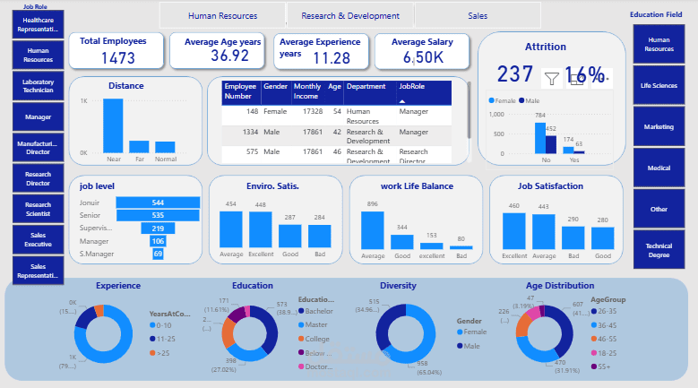Select the 280 Good bar in Job Satisfaction
The image size is (698, 388).
pyautogui.click(x=603, y=238)
